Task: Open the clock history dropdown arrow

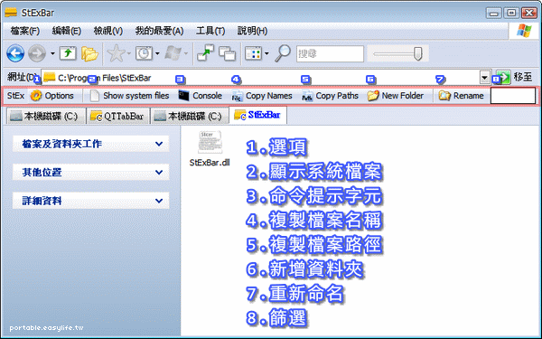Action: (157, 53)
